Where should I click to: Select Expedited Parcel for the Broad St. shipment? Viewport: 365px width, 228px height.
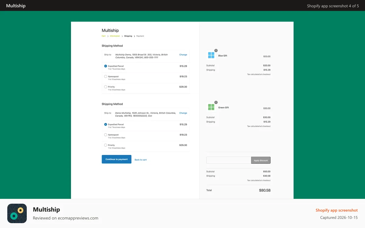(106, 66)
